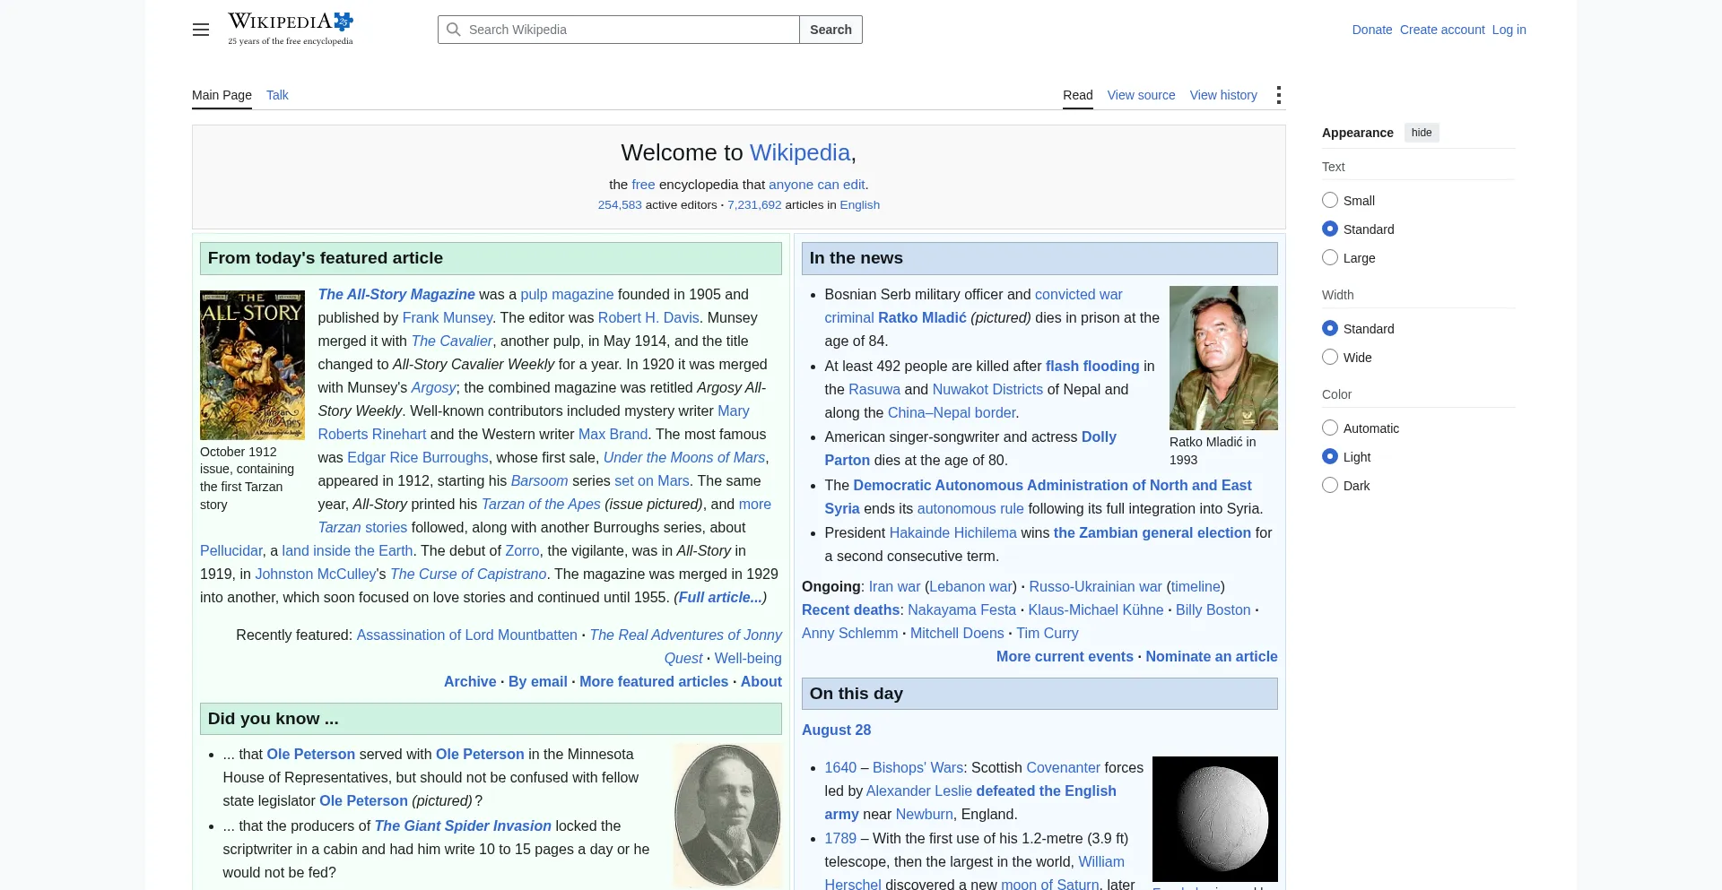Open the Ratko Mladić photo

[x=1223, y=358]
